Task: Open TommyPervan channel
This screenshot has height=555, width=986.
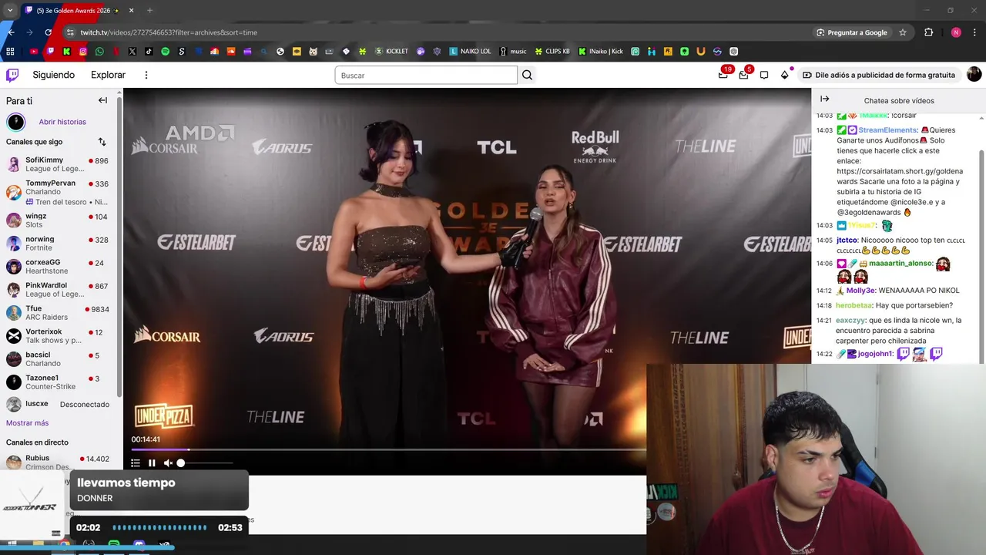Action: [58, 192]
